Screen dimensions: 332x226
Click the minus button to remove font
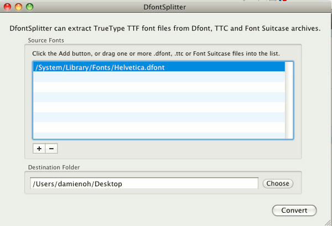pos(51,149)
